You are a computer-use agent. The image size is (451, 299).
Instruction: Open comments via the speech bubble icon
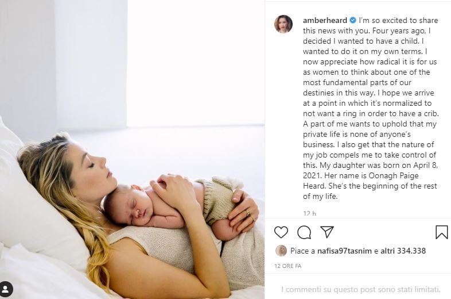coord(304,232)
